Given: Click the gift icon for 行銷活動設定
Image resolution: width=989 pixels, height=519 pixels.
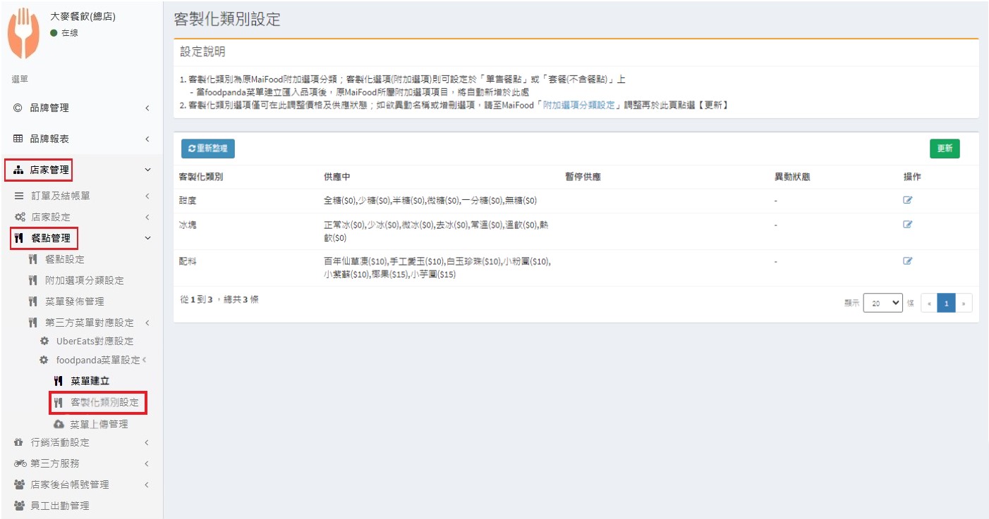Looking at the screenshot, I should click(x=19, y=443).
